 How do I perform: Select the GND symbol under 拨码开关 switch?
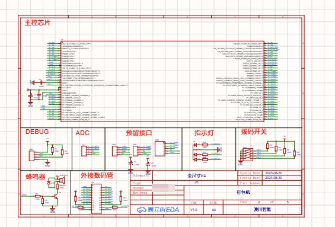(x=241, y=163)
